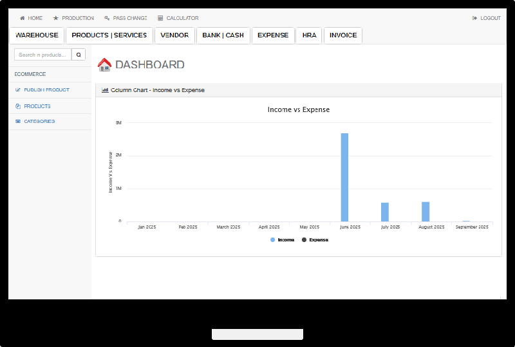Click the key icon beside Pass Change

pyautogui.click(x=107, y=18)
